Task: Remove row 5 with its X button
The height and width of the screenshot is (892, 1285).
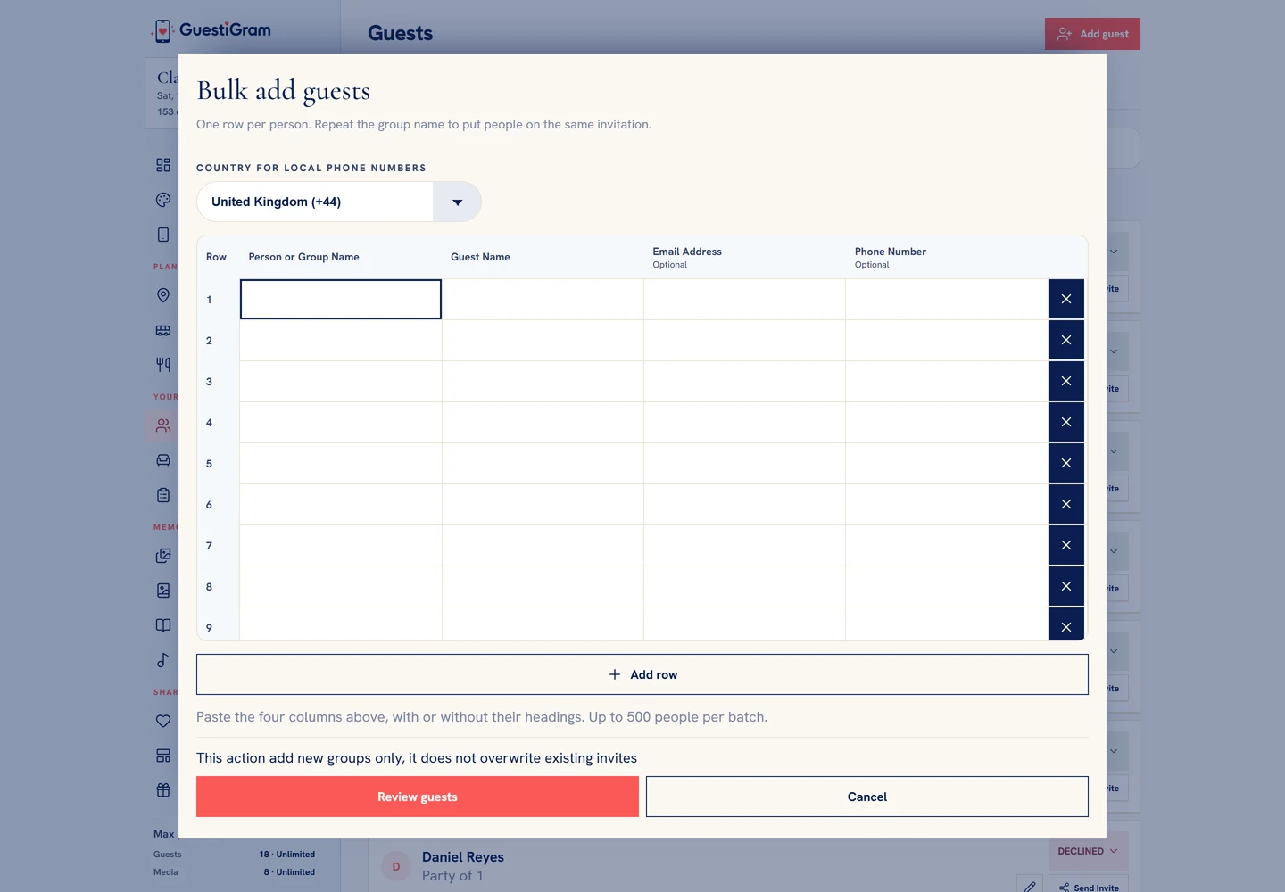Action: (x=1066, y=463)
